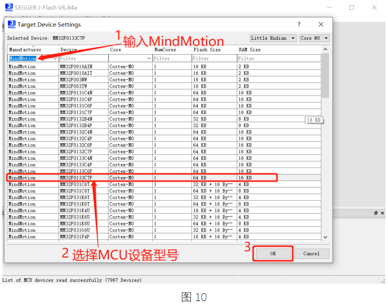Expand the Core filter dropdown arrow
Viewport: 388px width, 306px height.
pyautogui.click(x=149, y=59)
